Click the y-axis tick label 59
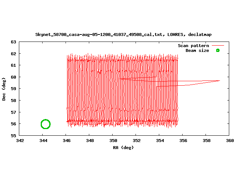This screenshot has height=178, width=237. [13, 89]
